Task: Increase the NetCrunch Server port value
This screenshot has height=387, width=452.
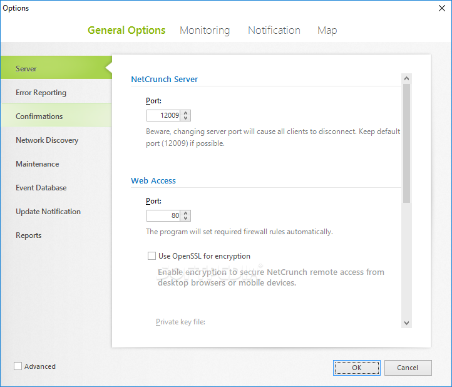Action: (x=186, y=113)
